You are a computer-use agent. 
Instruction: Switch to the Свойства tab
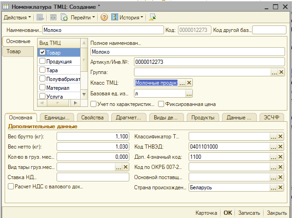coord(92,118)
